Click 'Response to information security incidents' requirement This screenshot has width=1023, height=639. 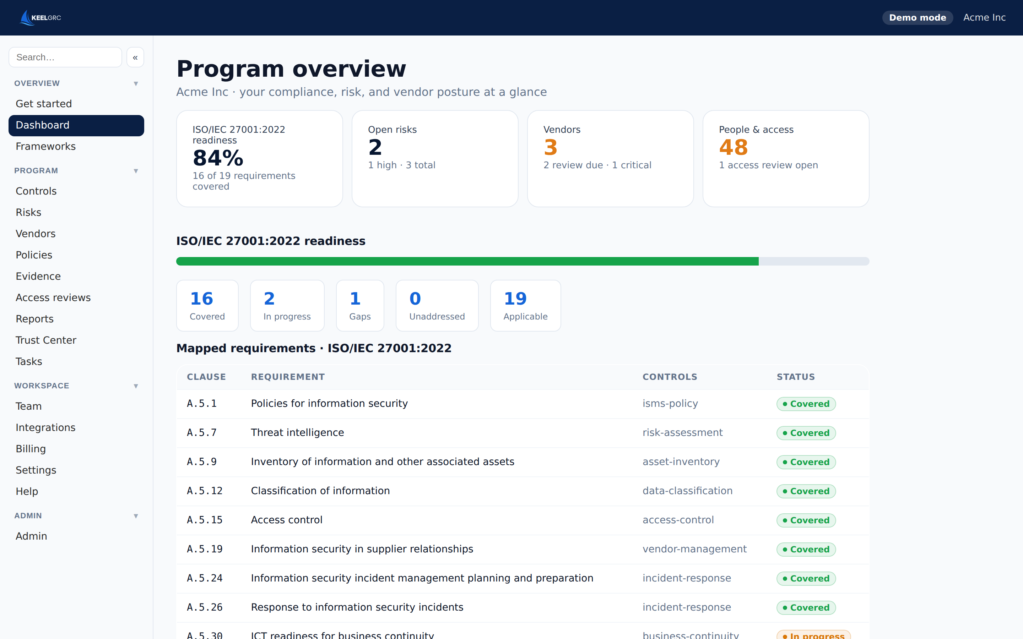(357, 607)
